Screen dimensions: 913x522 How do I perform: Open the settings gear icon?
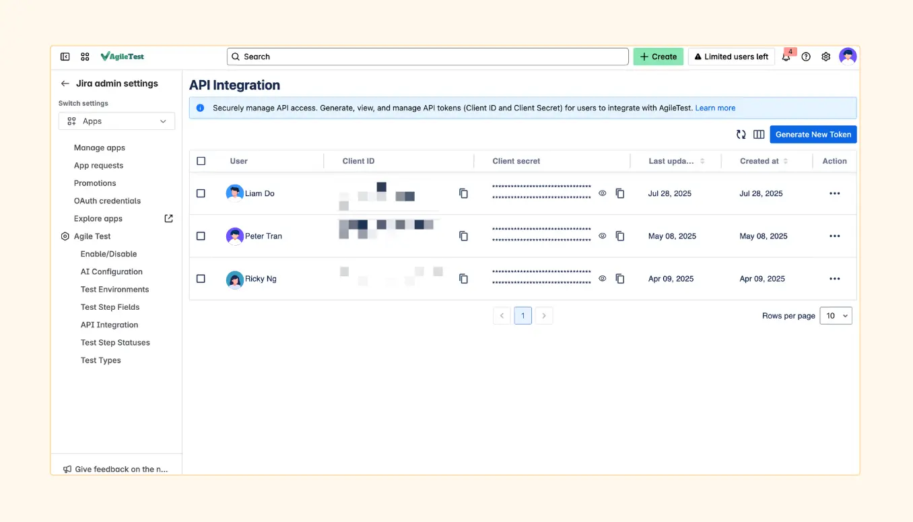pyautogui.click(x=826, y=57)
